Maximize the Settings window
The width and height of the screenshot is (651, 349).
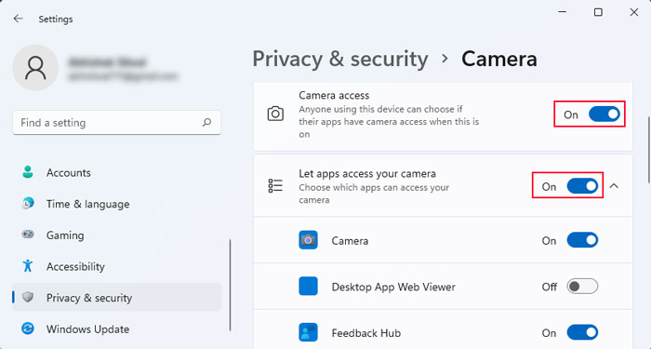pos(598,12)
